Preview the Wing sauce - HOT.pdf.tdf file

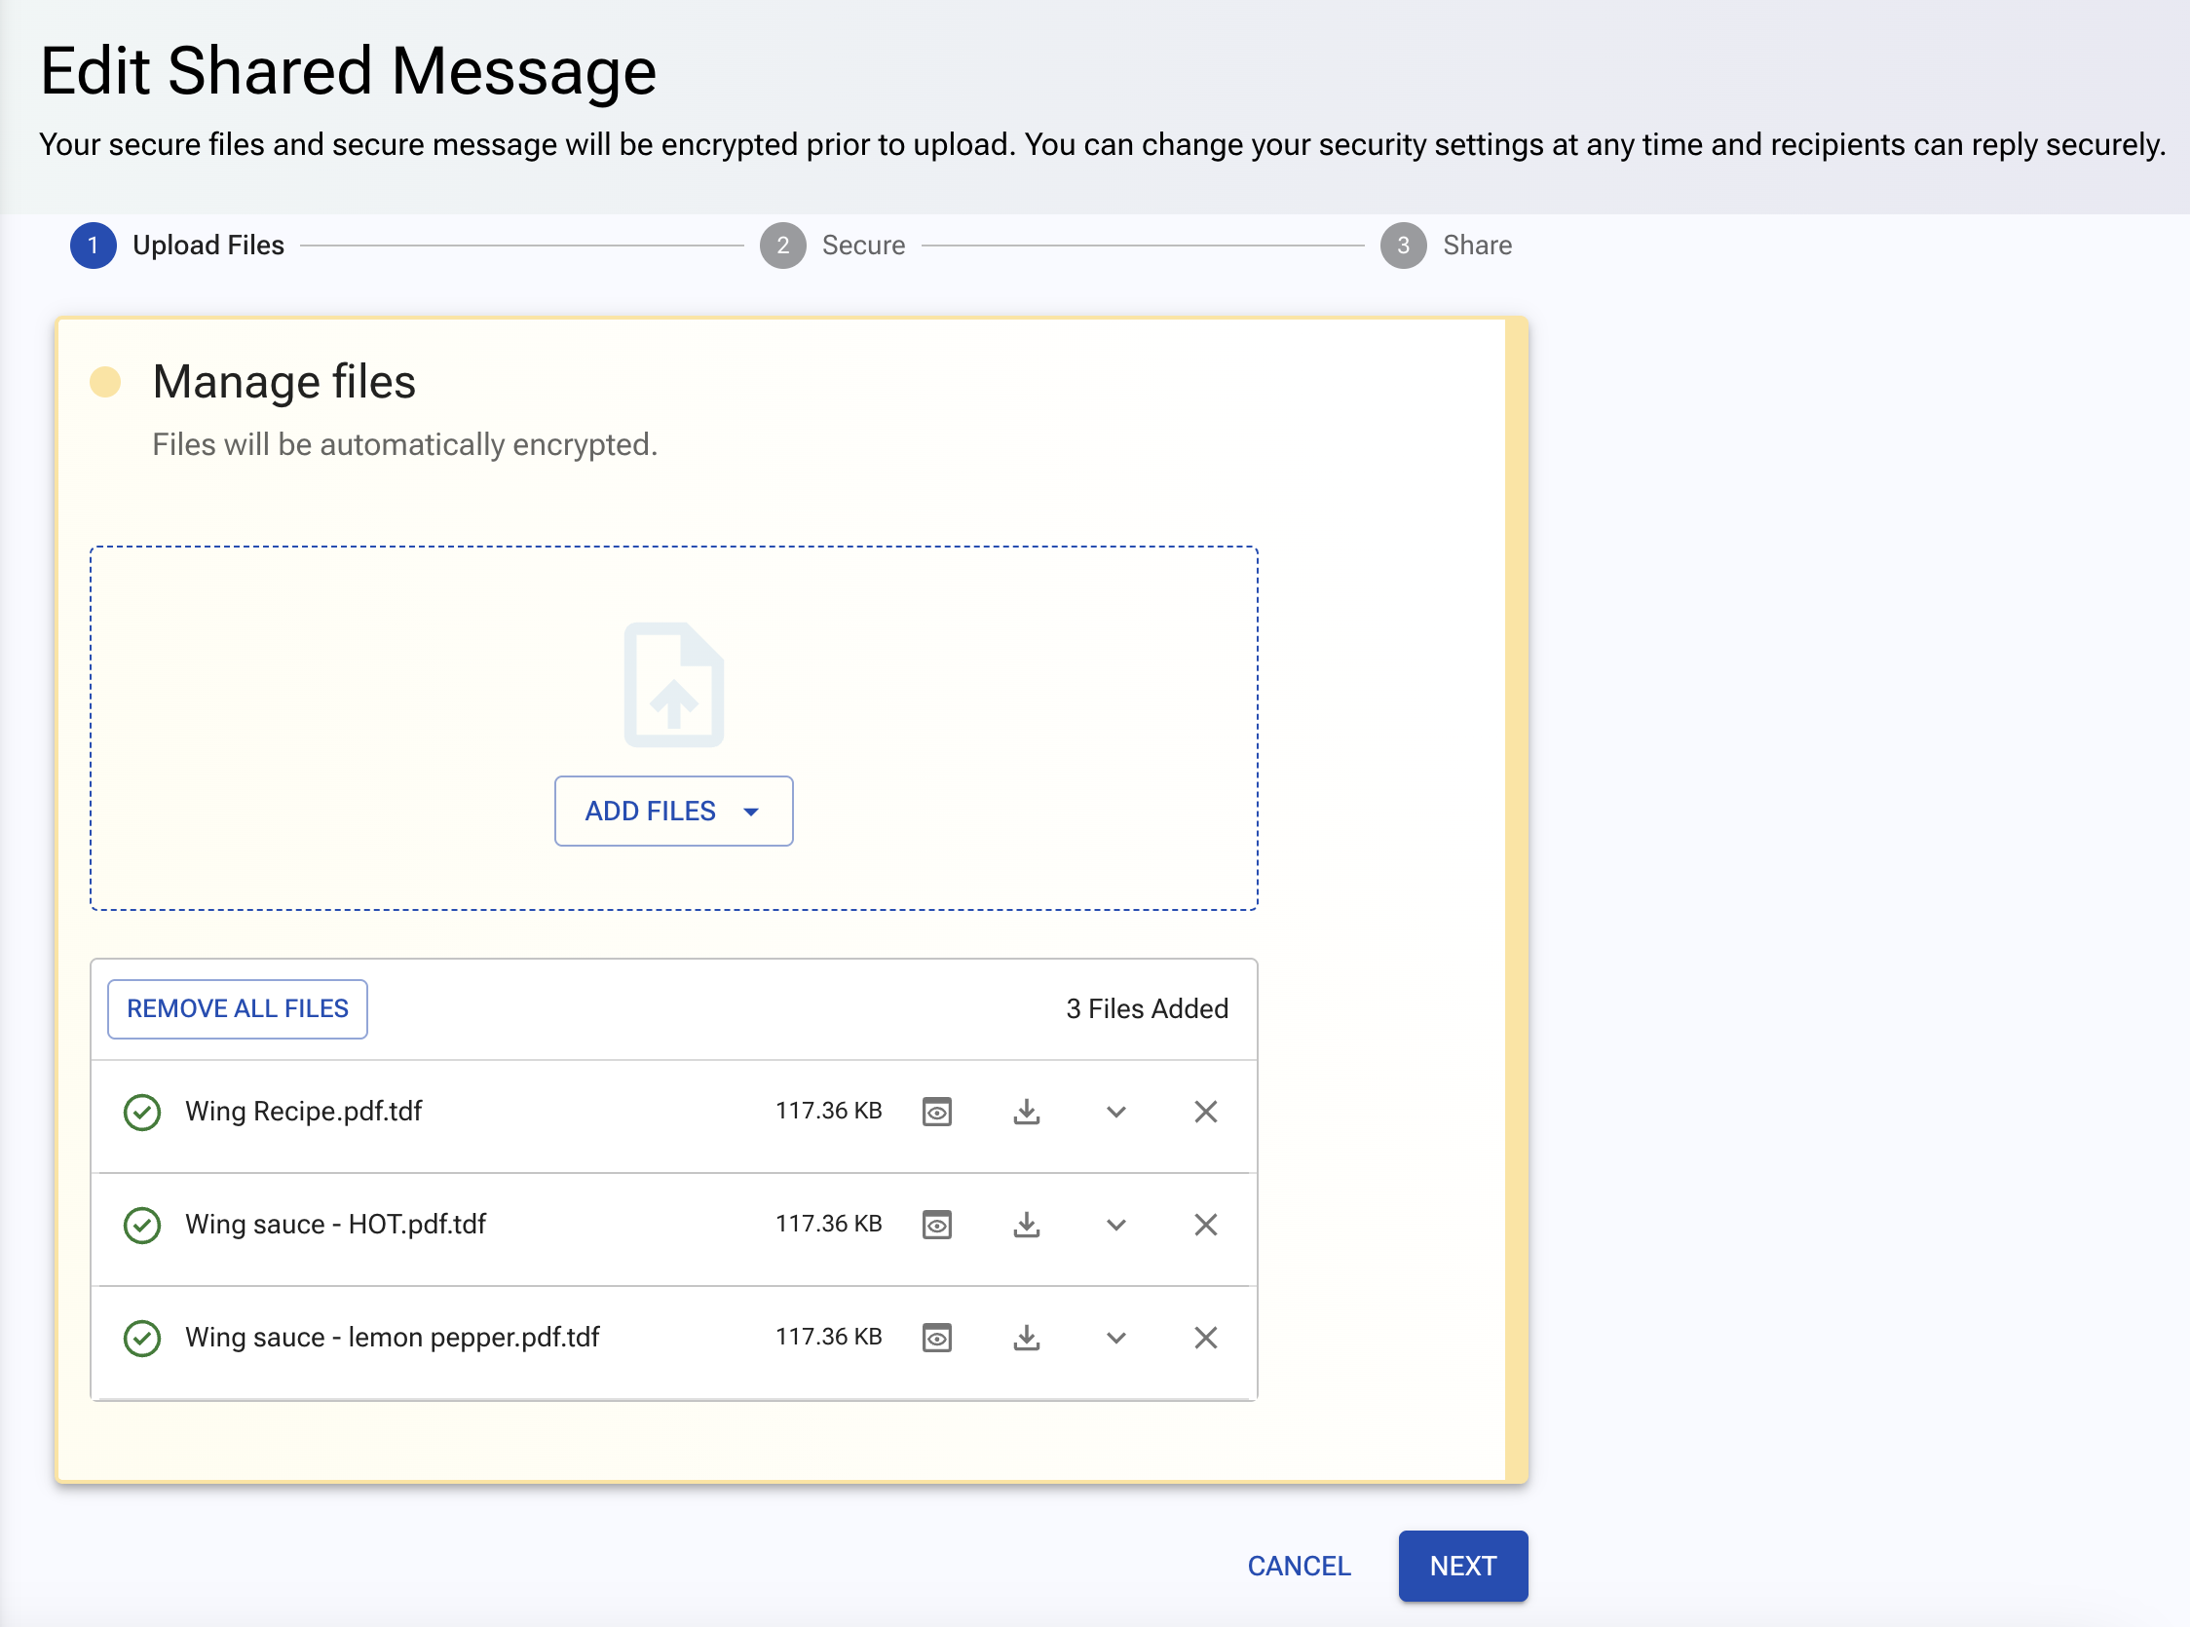coord(936,1226)
